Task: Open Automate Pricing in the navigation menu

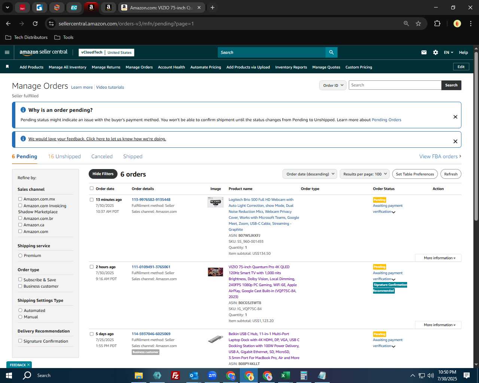Action: 206,67
